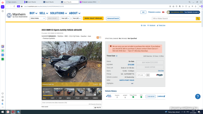This screenshot has height=114, width=203.
Task: Expand the BUY menu
Action: coord(33,13)
